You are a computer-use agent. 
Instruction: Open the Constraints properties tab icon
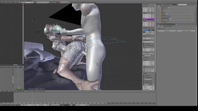pyautogui.click(x=168, y=24)
